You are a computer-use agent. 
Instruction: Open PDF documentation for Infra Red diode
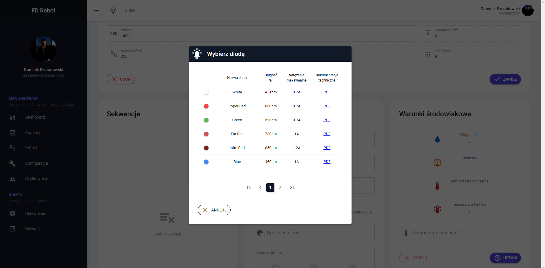pos(327,148)
